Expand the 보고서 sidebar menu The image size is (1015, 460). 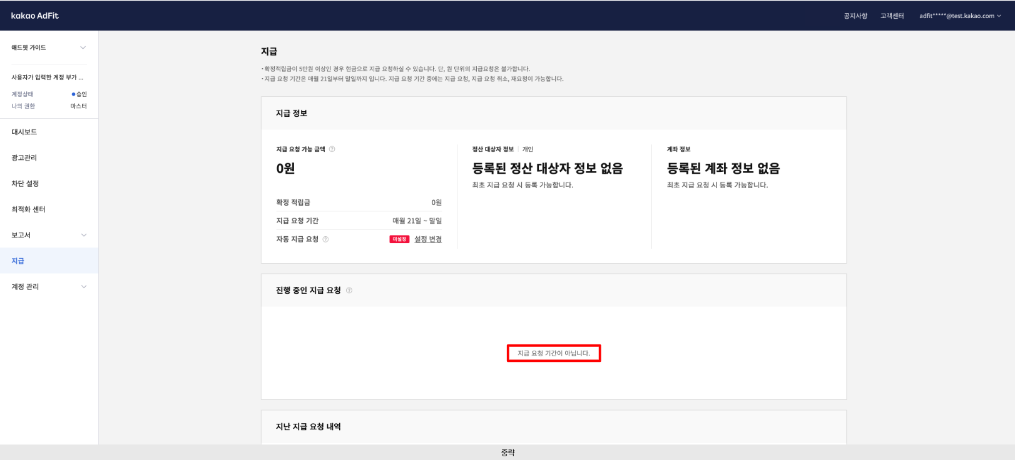(x=83, y=235)
